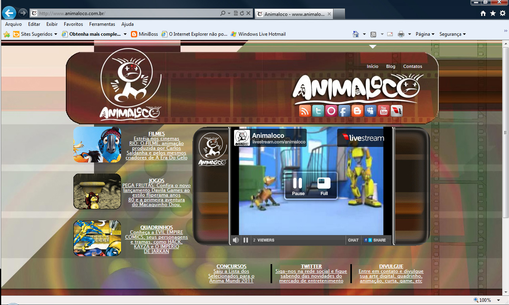The image size is (509, 305).
Task: Expand the Print dropdown arrow
Action: (409, 34)
